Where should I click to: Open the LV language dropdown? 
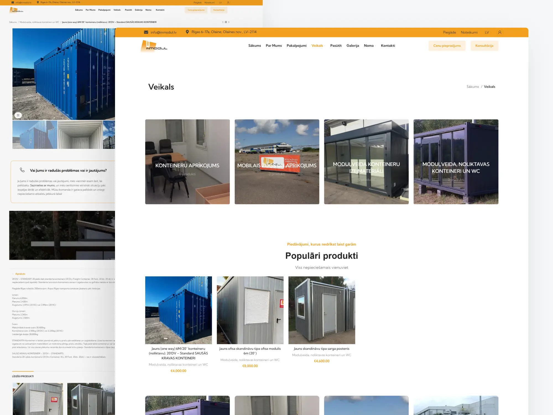pos(487,32)
